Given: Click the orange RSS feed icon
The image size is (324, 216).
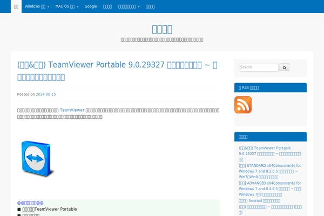Looking at the screenshot, I should [x=243, y=105].
